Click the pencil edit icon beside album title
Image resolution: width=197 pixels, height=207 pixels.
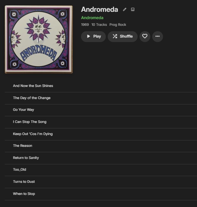pos(125,10)
